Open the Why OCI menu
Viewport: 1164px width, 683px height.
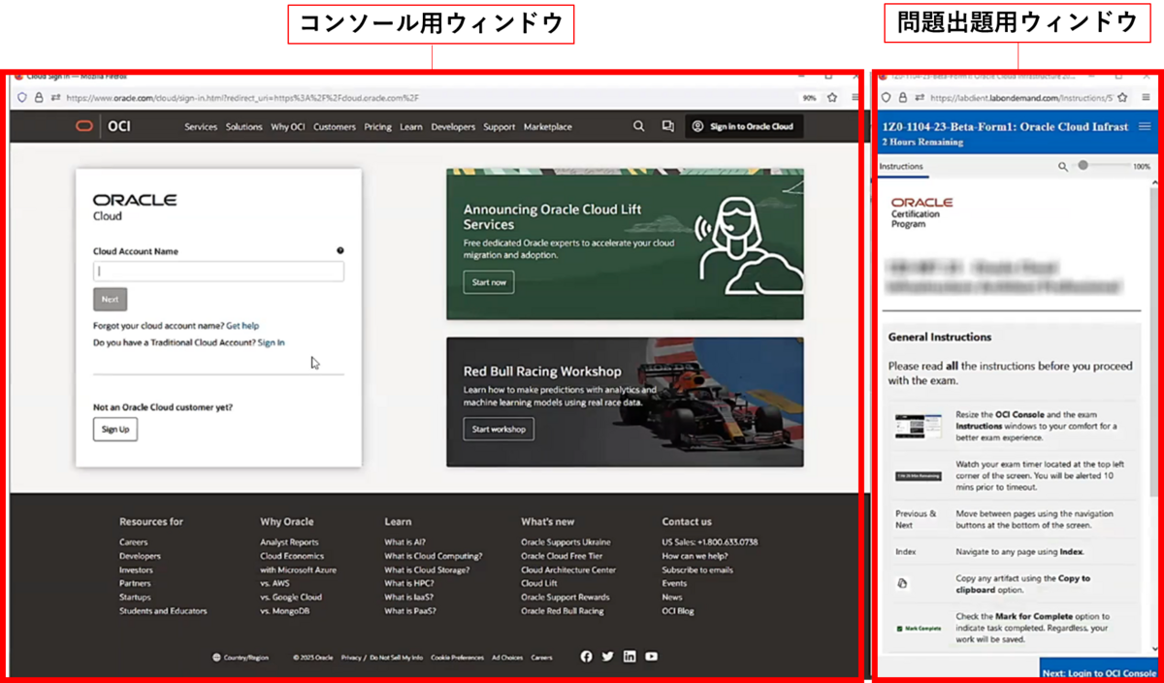[x=287, y=127]
